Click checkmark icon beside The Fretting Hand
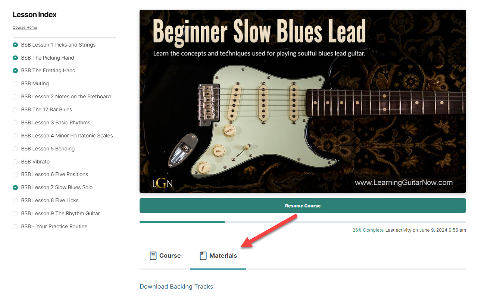This screenshot has width=481, height=299. click(15, 70)
